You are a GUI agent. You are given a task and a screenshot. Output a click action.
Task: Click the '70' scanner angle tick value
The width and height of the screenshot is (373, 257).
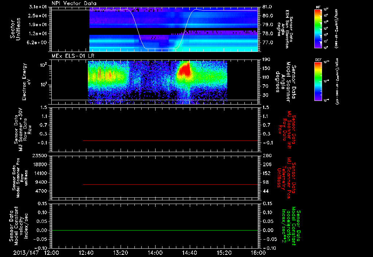[x=265, y=86]
